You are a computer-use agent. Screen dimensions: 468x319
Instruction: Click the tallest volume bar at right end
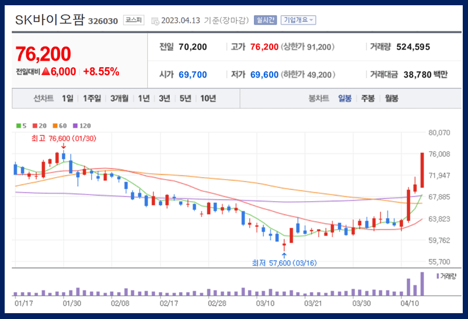pyautogui.click(x=422, y=284)
